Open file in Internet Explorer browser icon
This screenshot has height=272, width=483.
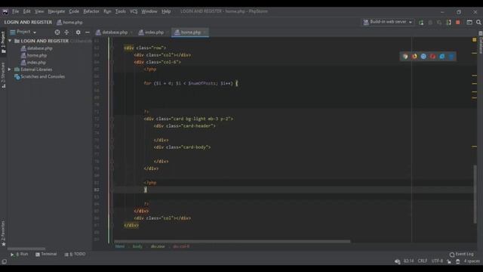(x=442, y=56)
